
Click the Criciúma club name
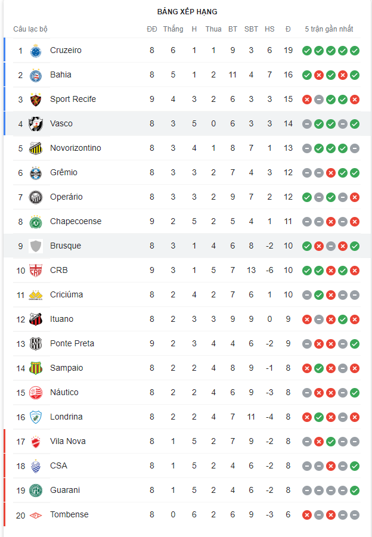(66, 294)
